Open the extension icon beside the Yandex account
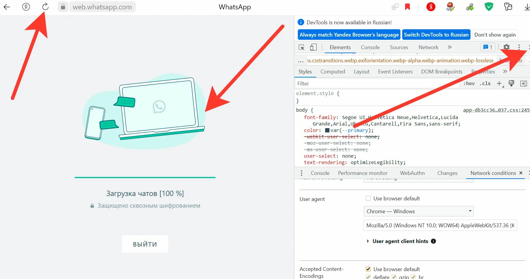Viewport: 530px width, 279px height. pyautogui.click(x=450, y=7)
